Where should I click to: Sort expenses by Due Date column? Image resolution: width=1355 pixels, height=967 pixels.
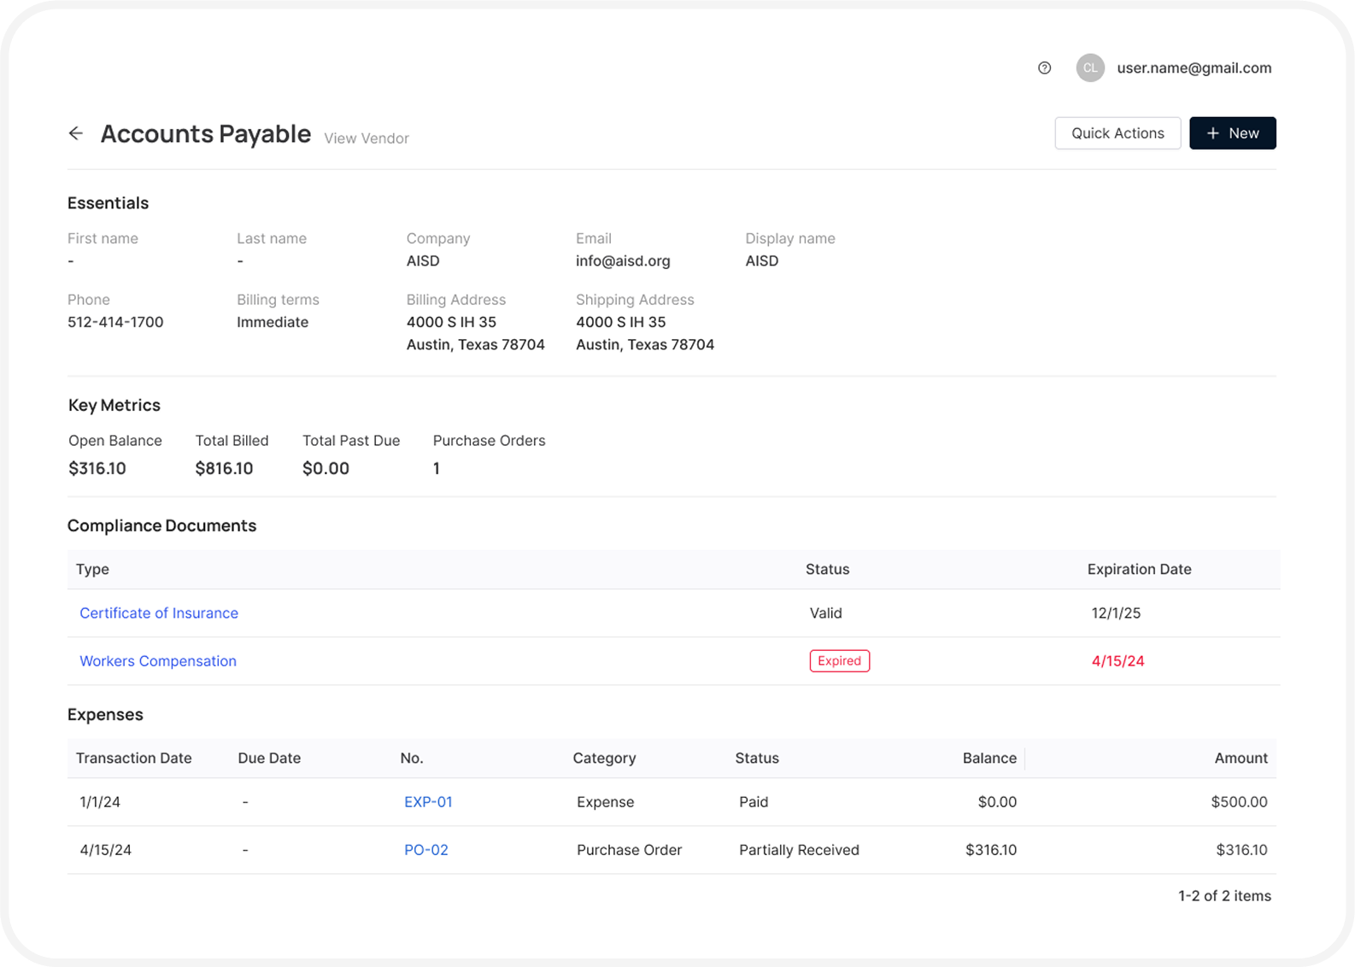click(269, 759)
